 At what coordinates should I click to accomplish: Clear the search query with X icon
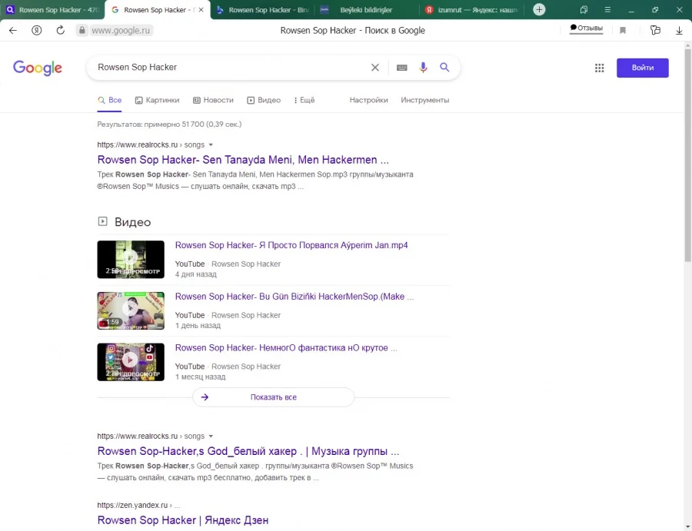pos(375,68)
